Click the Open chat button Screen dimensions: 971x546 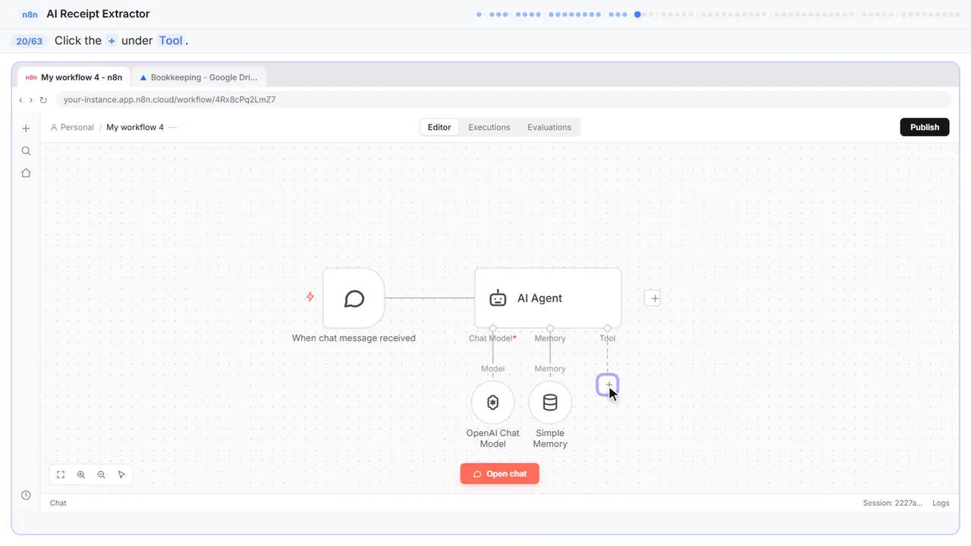click(500, 474)
